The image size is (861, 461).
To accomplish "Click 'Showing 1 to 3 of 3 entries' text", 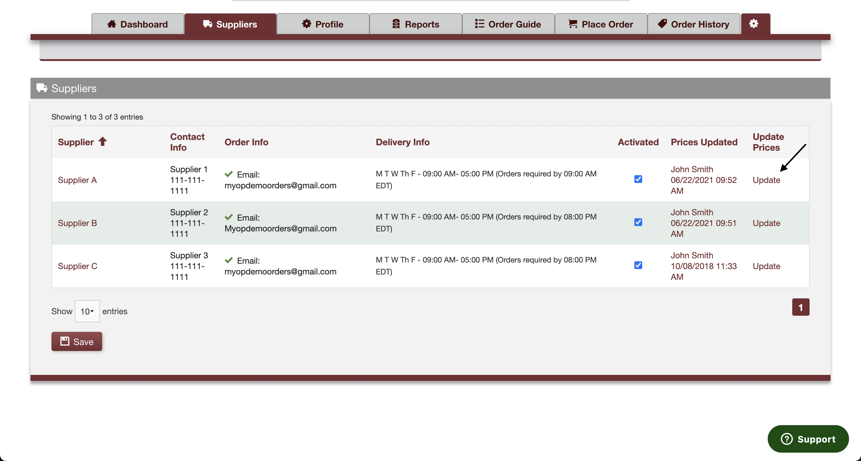I will tap(97, 117).
